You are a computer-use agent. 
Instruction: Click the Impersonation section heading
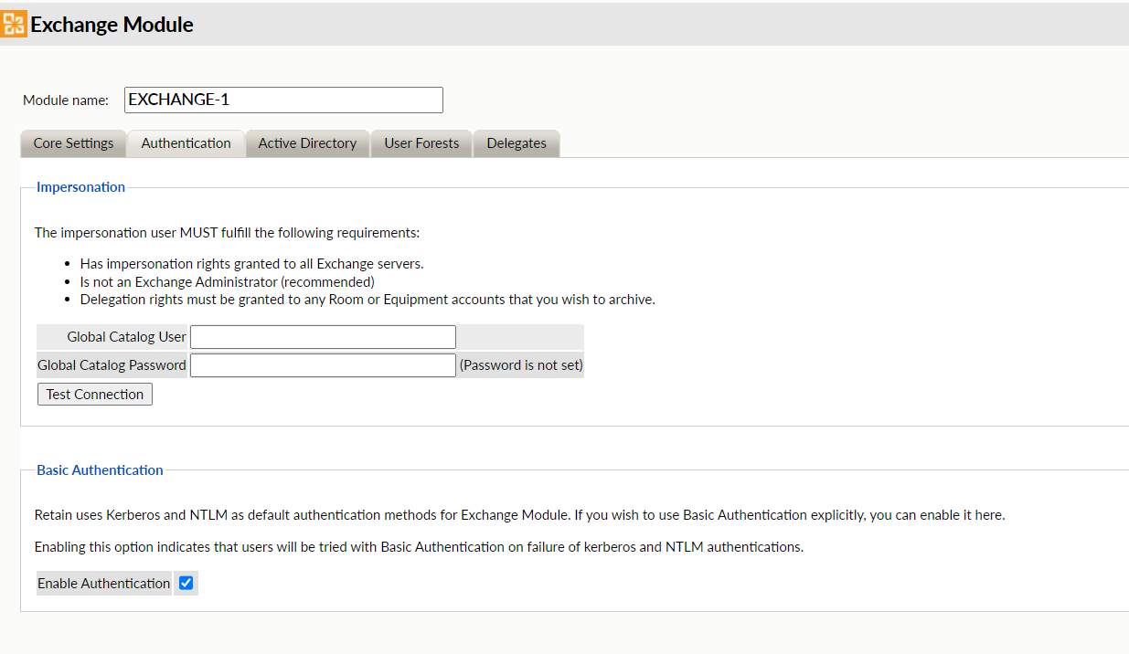[x=80, y=187]
